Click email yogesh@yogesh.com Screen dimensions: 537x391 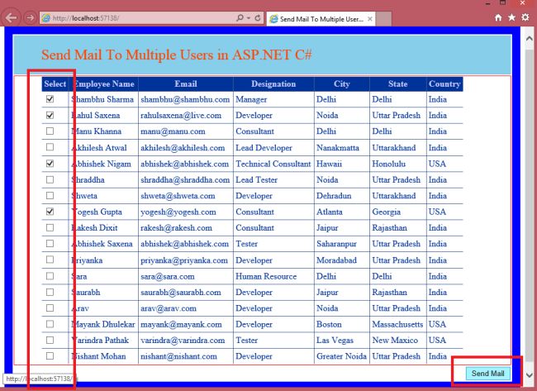178,212
